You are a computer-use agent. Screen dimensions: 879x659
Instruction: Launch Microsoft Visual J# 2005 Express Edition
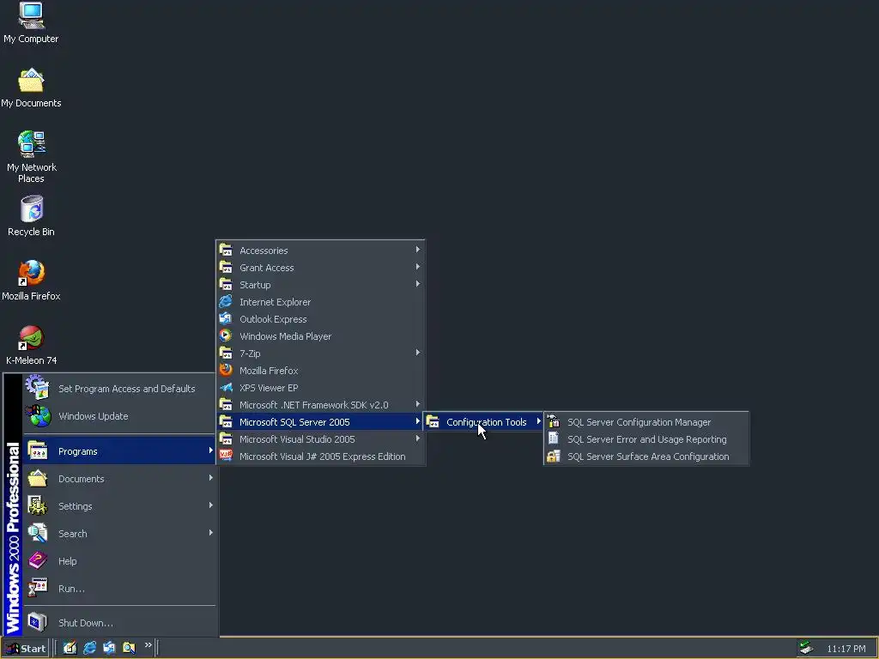pyautogui.click(x=320, y=456)
